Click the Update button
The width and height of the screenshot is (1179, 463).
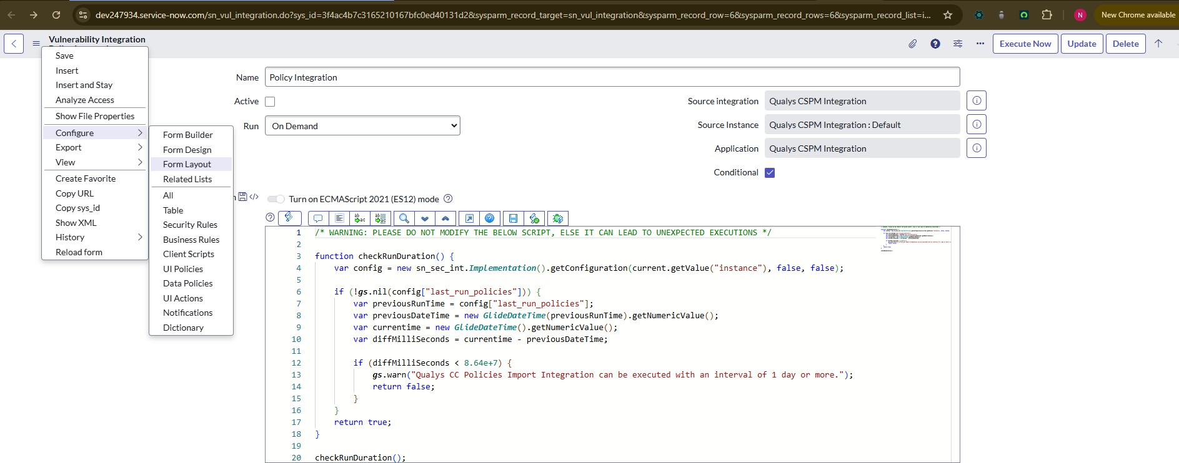1082,44
